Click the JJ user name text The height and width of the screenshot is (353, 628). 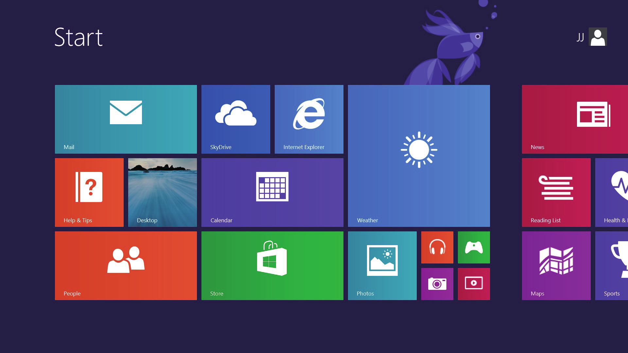point(580,37)
